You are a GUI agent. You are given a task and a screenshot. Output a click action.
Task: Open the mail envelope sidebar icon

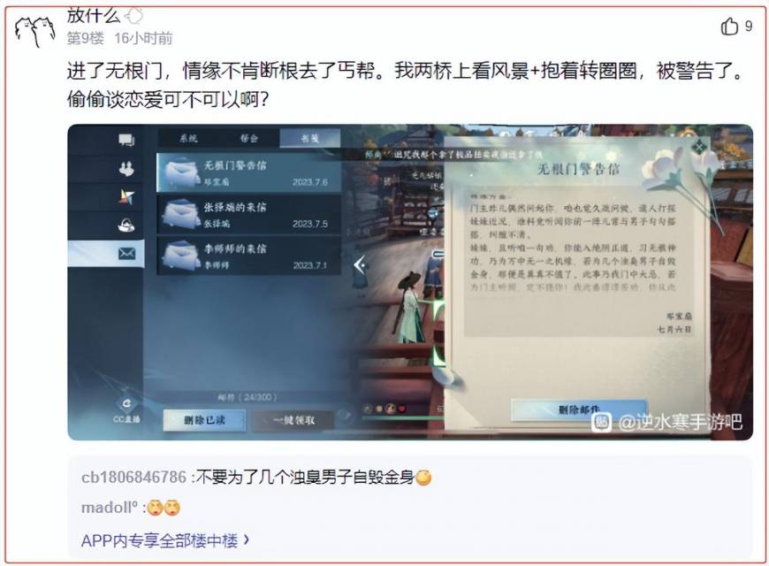[126, 253]
